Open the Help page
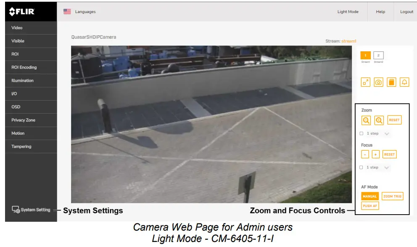Image resolution: width=417 pixels, height=247 pixels. pyautogui.click(x=380, y=12)
